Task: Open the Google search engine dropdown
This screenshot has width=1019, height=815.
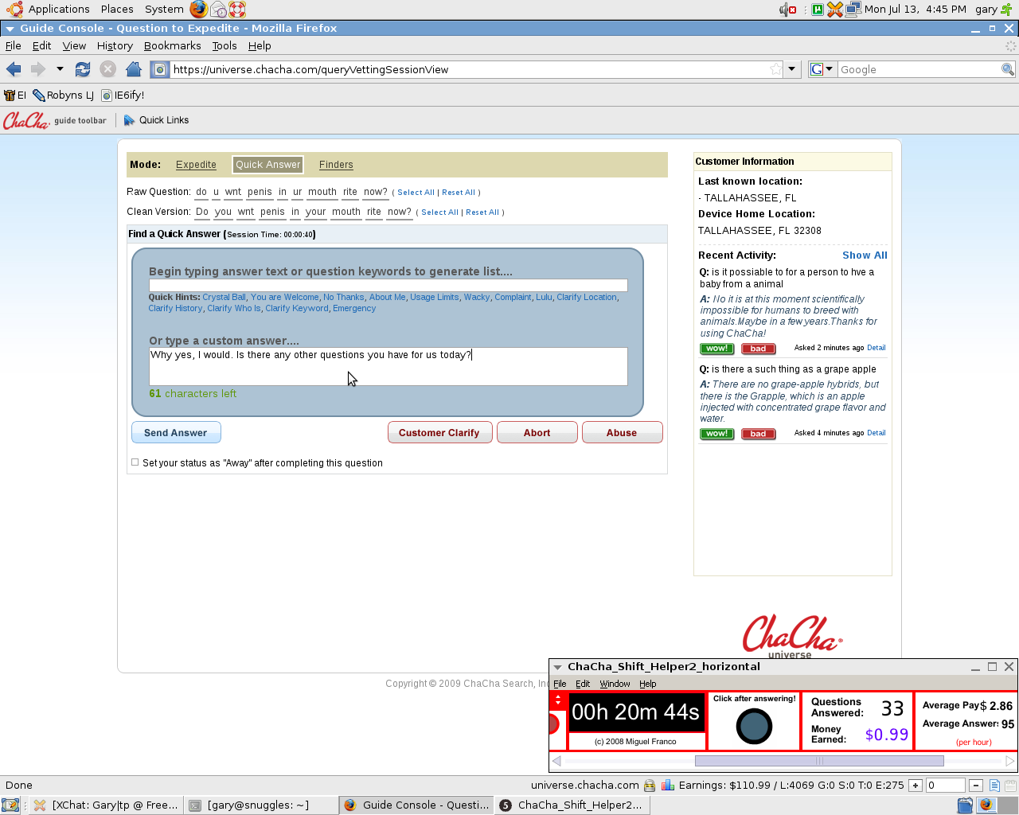Action: [822, 69]
